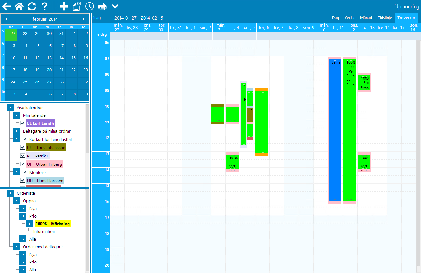
Task: Switch to Tidslinje view
Action: (x=385, y=18)
